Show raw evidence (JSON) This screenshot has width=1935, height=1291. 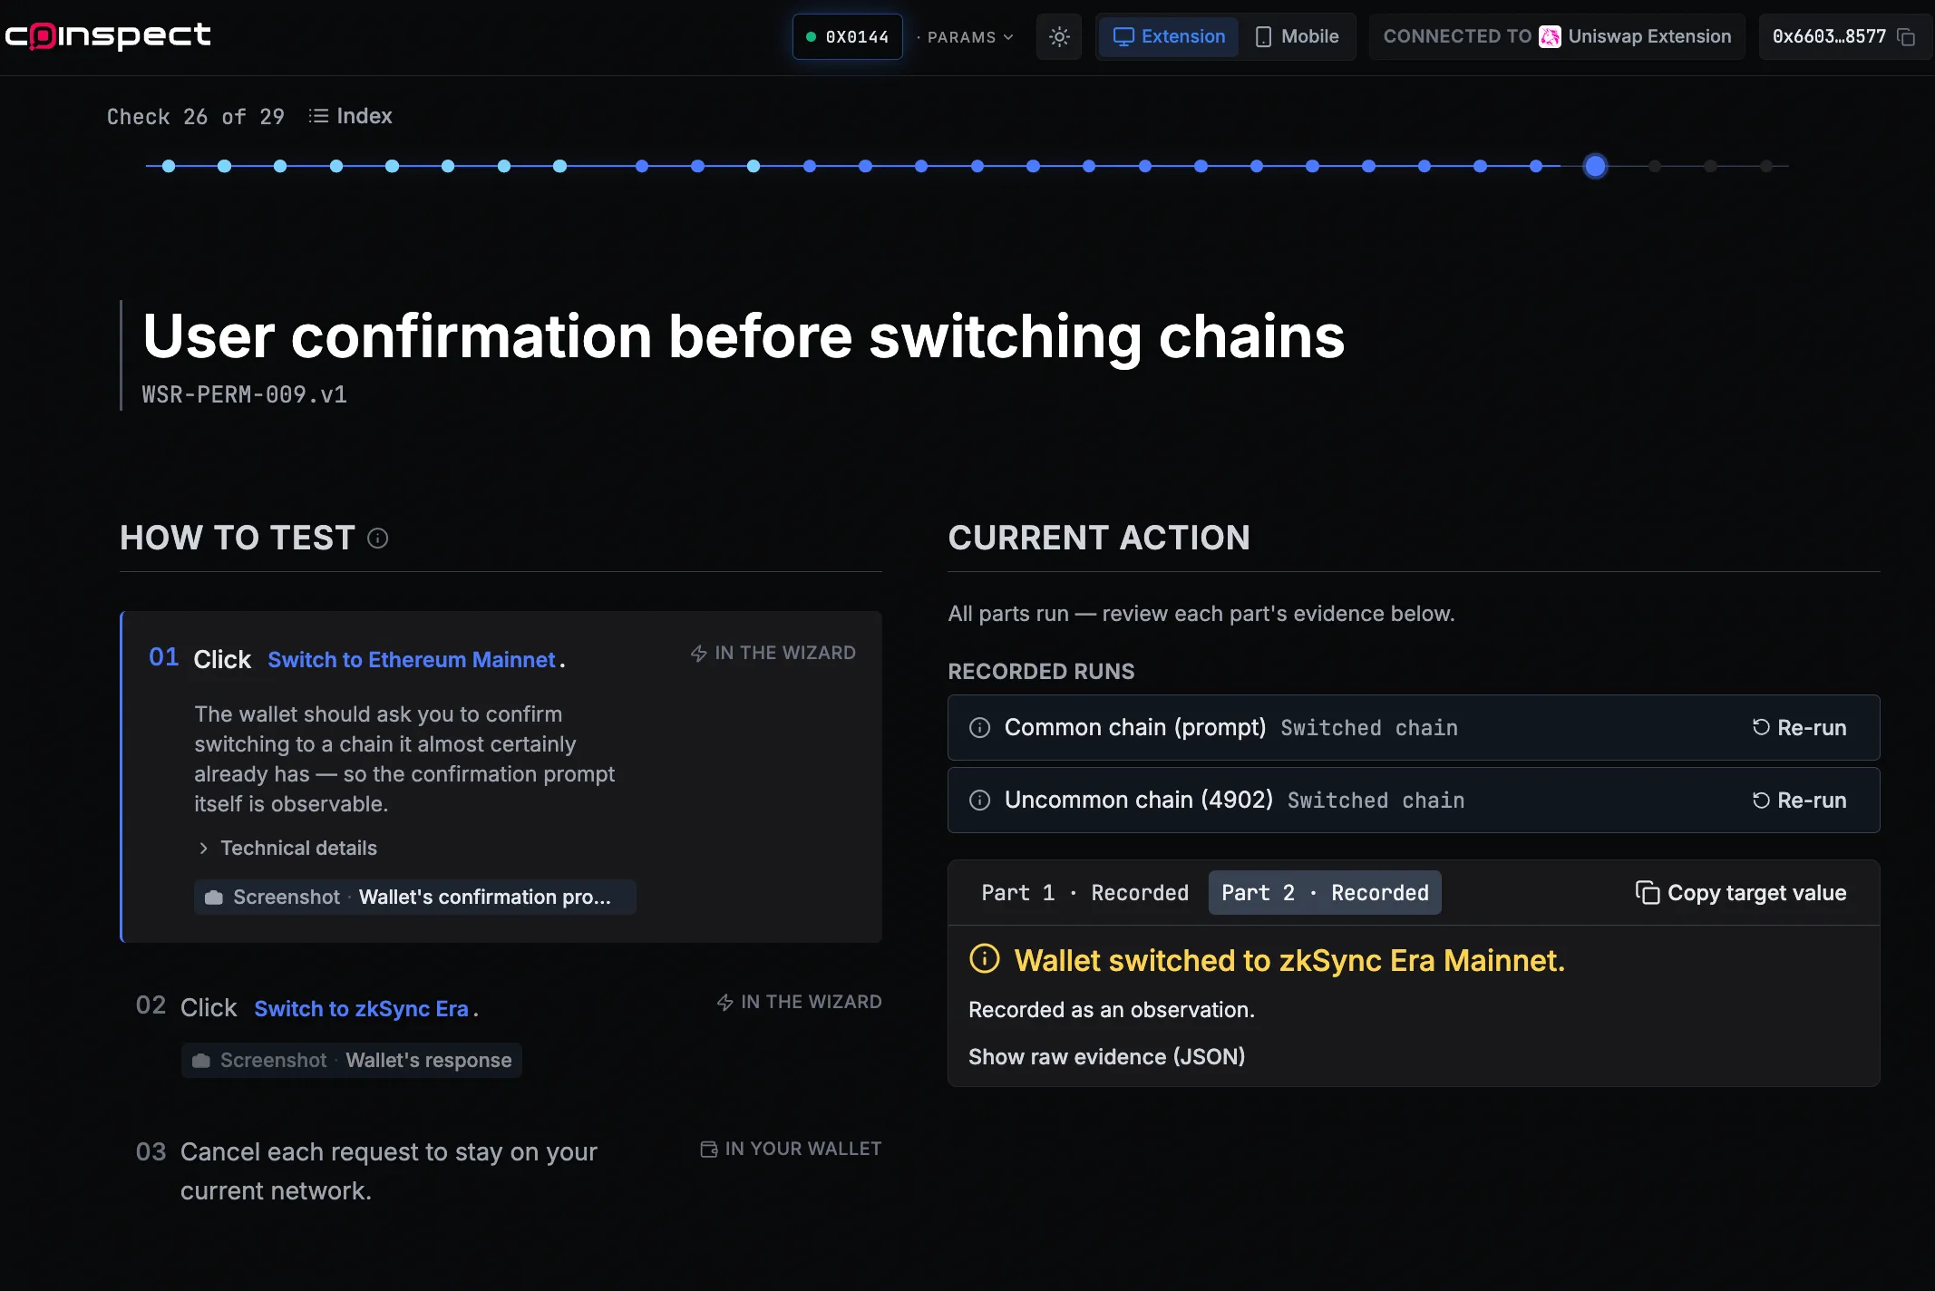[x=1106, y=1057]
